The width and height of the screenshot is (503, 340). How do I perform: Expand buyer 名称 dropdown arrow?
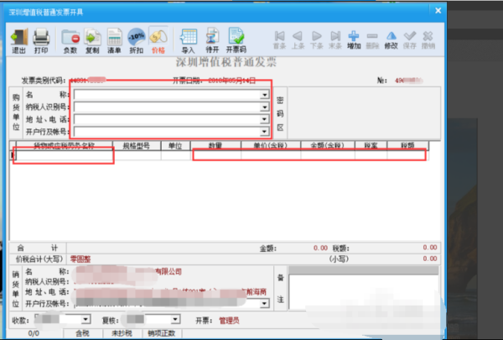(x=264, y=95)
